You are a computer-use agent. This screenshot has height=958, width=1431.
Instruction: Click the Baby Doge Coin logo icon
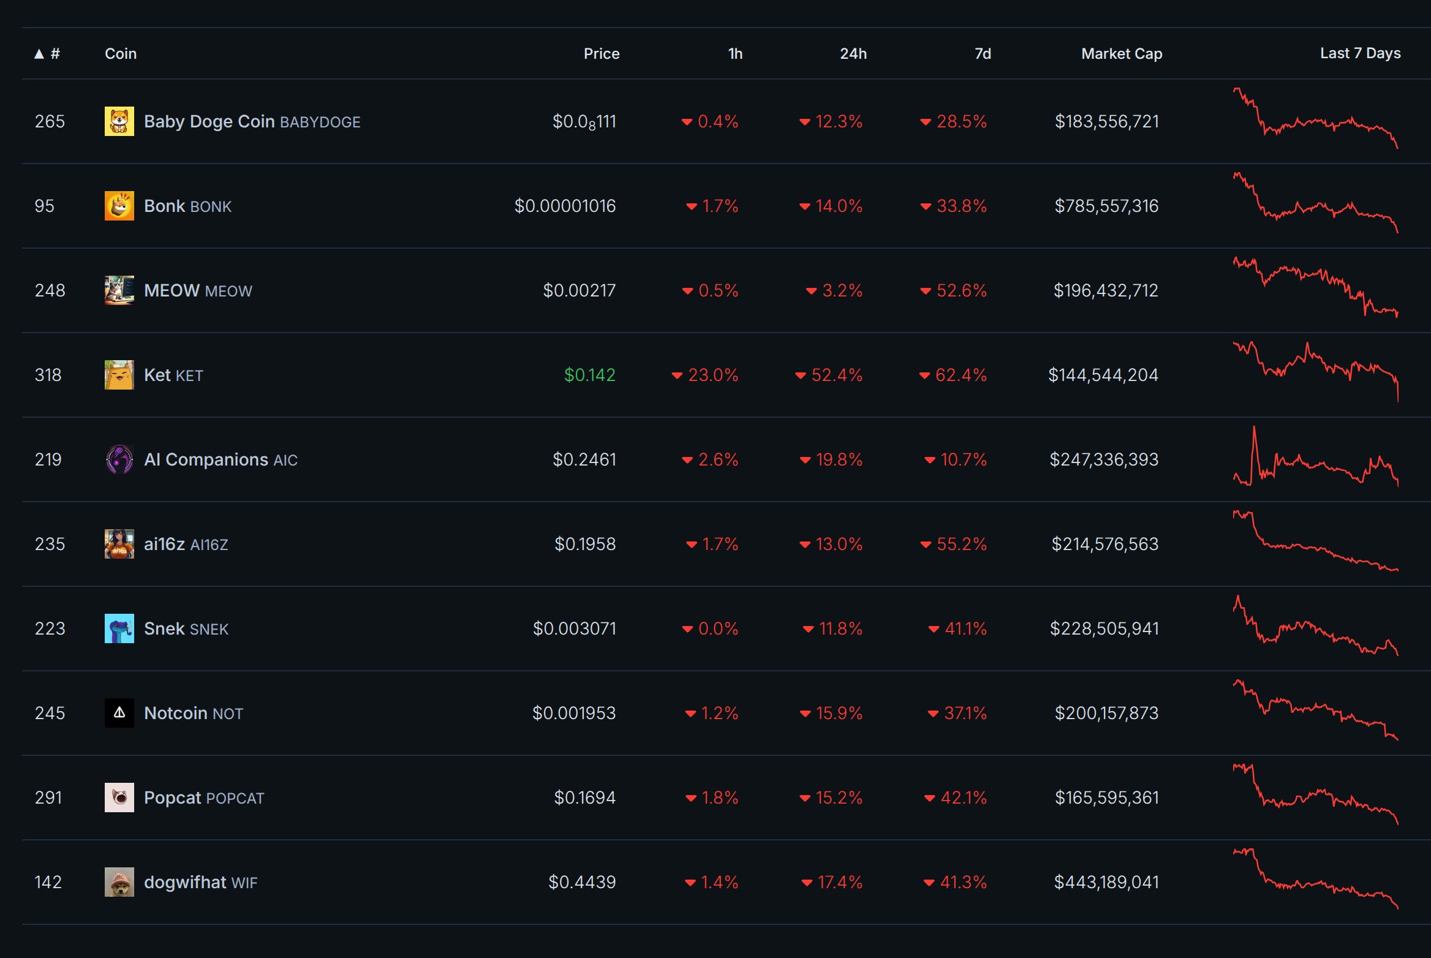point(119,121)
